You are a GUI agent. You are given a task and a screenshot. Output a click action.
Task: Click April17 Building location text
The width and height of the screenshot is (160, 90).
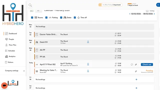(x=66, y=63)
